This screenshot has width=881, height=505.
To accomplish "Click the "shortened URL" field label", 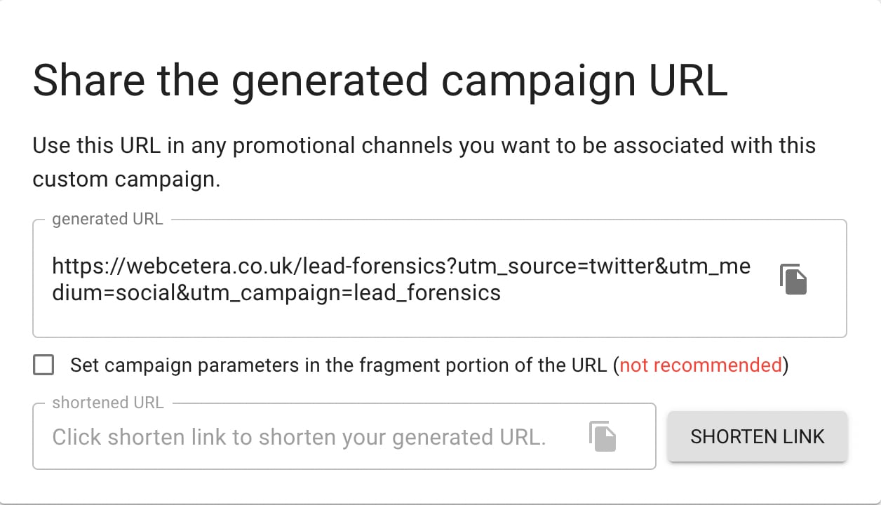I will [x=107, y=403].
